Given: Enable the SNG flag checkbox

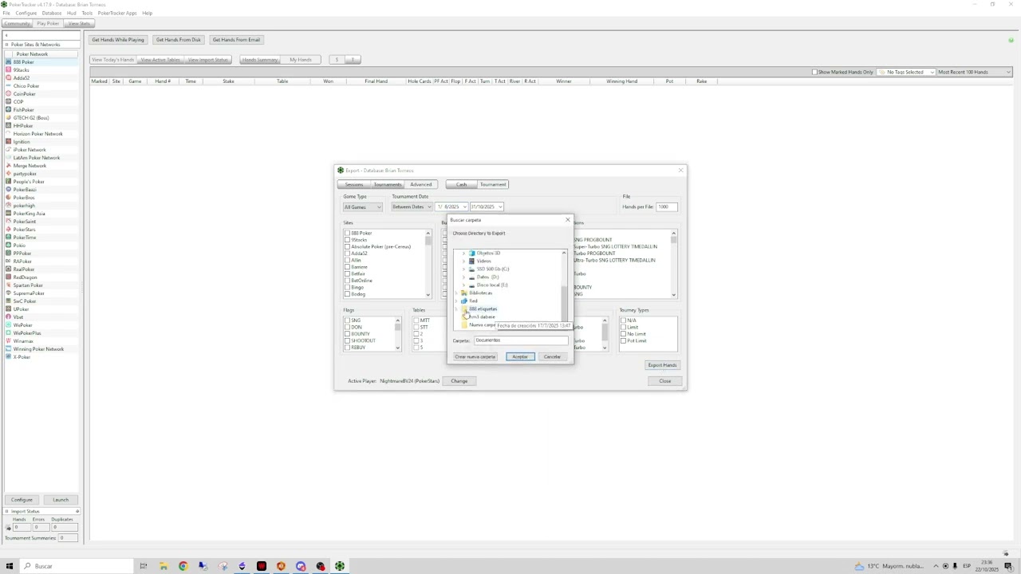Looking at the screenshot, I should tap(348, 320).
